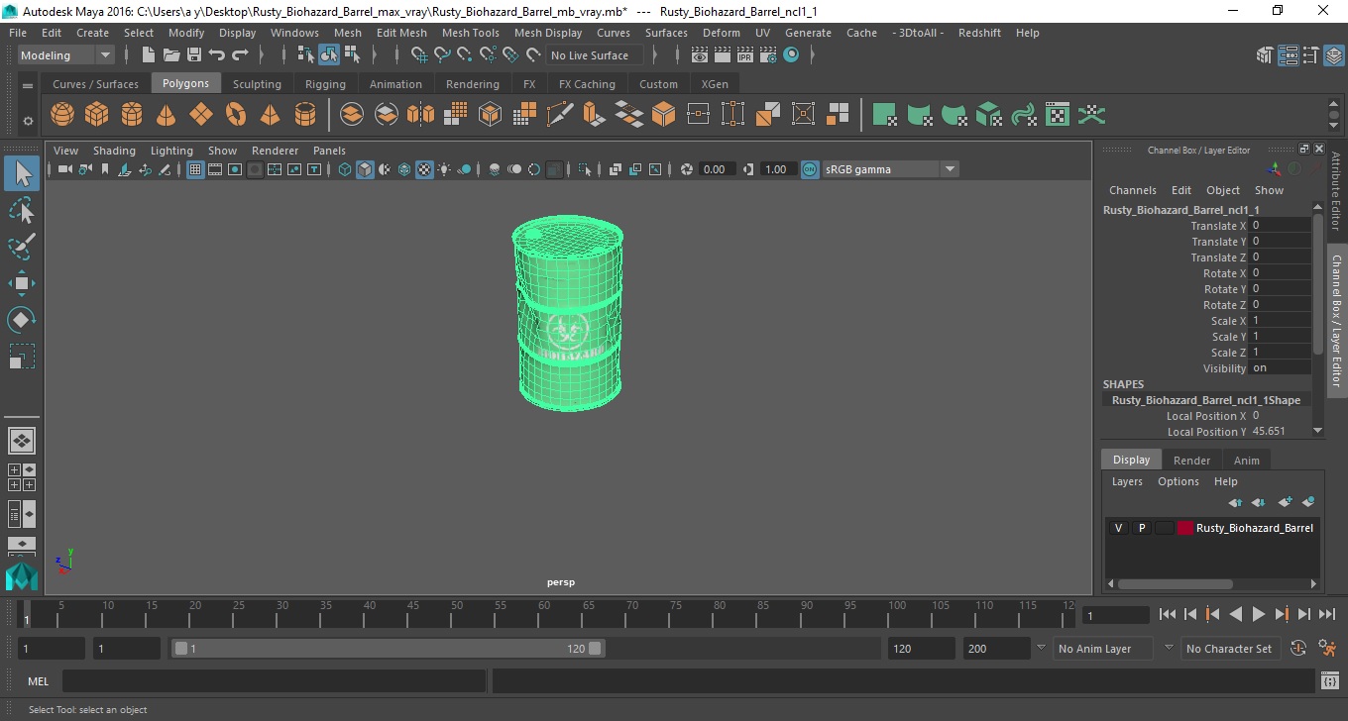The height and width of the screenshot is (721, 1348).
Task: Switch to the Render layer tab
Action: pyautogui.click(x=1191, y=461)
